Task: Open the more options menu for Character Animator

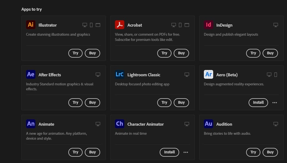Action: coord(186,152)
